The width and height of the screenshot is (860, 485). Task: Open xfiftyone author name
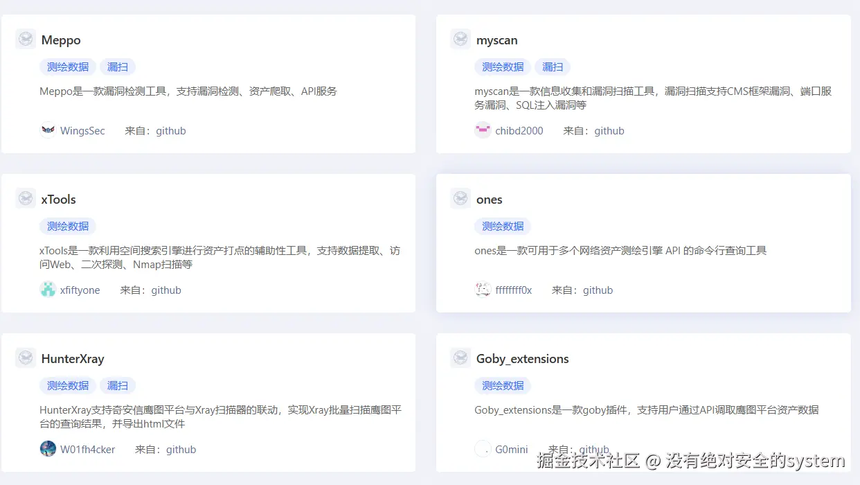click(80, 290)
